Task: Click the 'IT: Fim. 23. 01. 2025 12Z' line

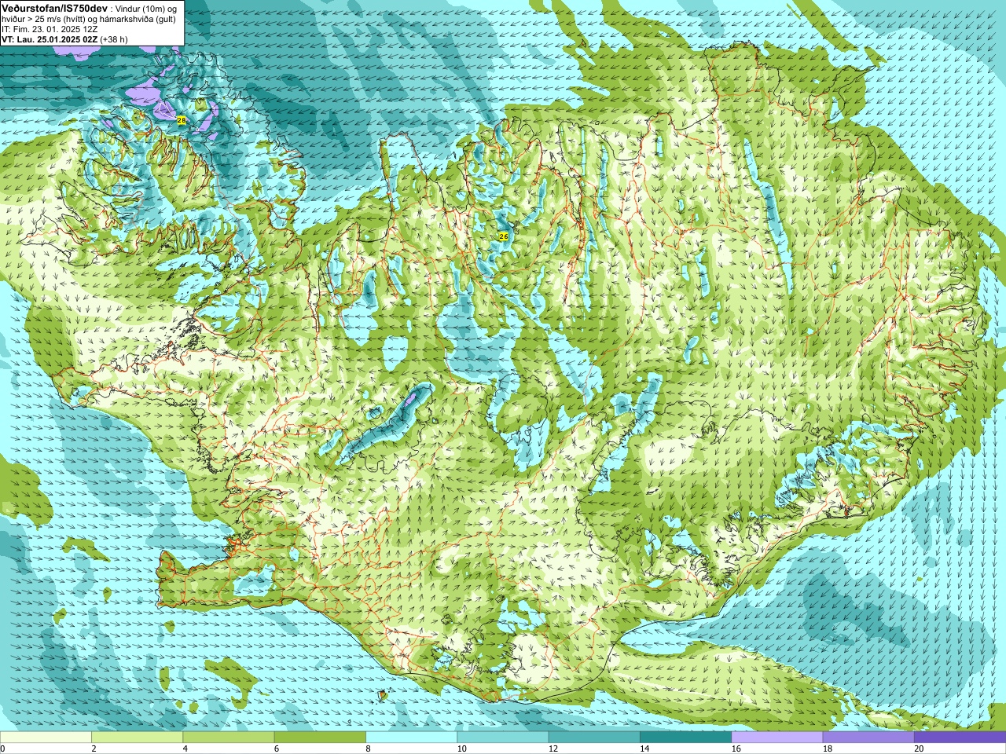Action: pos(50,29)
